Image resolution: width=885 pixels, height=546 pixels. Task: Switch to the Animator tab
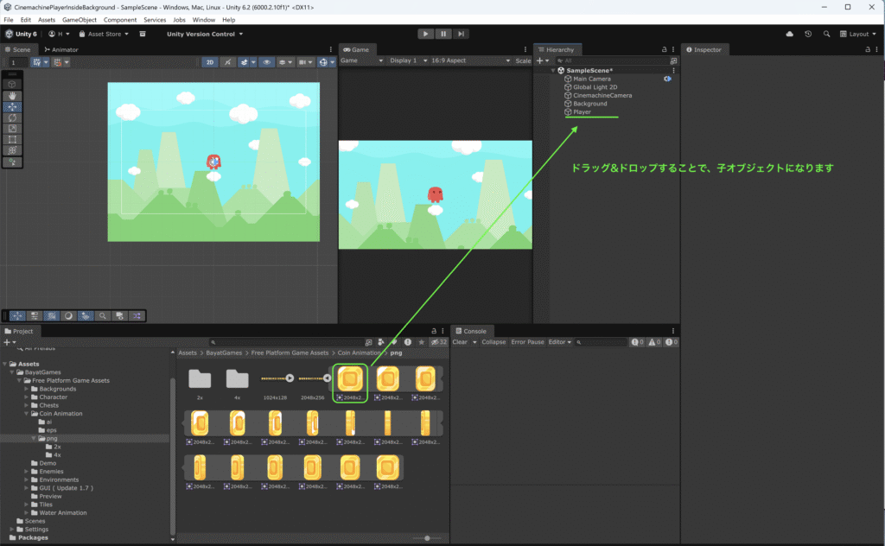click(x=63, y=50)
